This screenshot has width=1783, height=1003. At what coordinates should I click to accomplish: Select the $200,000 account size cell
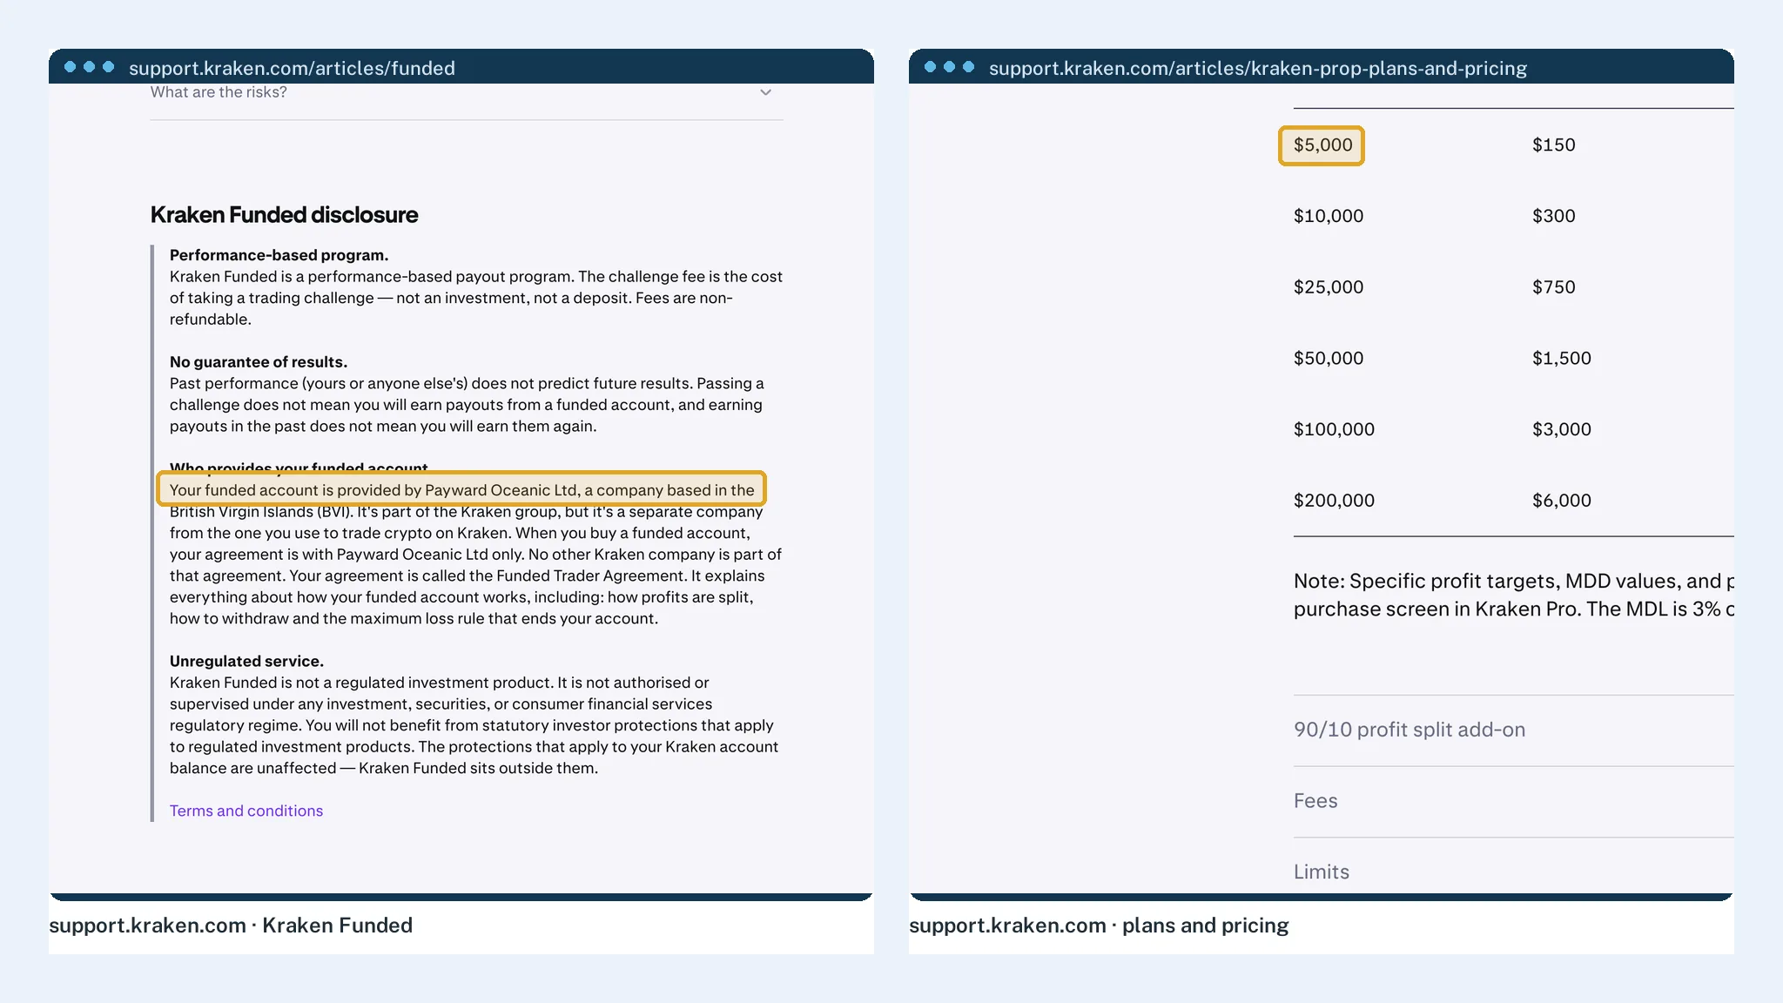[x=1334, y=501]
